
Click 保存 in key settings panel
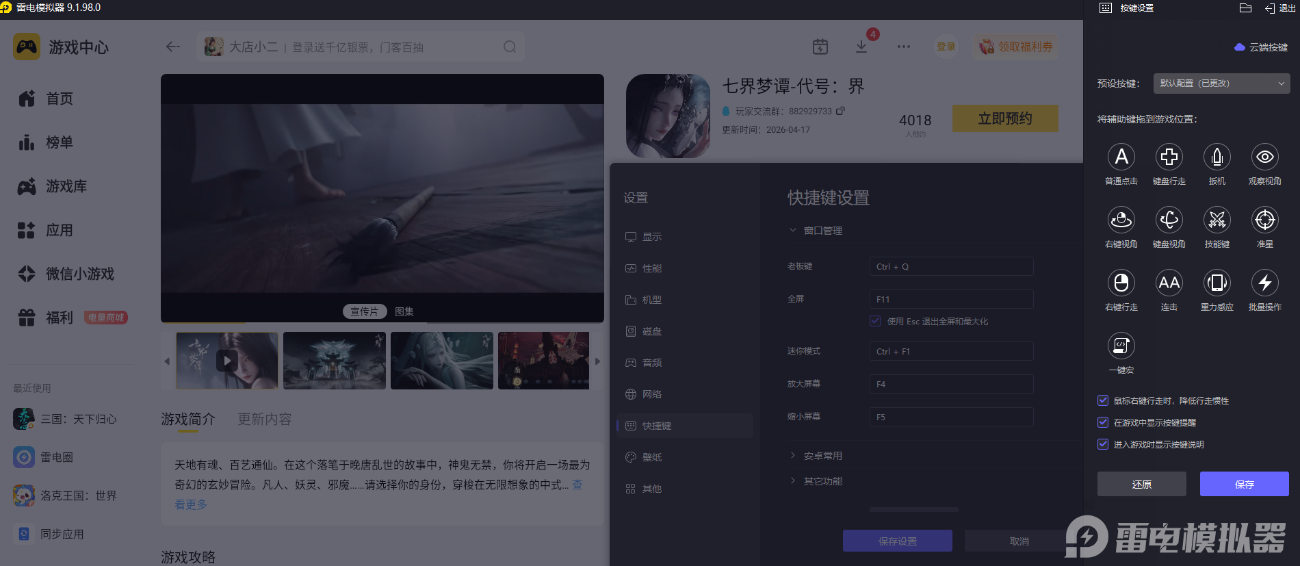pos(1244,484)
